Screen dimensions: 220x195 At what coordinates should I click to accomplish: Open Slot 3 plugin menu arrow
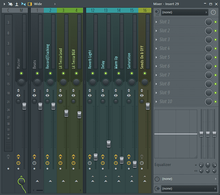click(156, 40)
